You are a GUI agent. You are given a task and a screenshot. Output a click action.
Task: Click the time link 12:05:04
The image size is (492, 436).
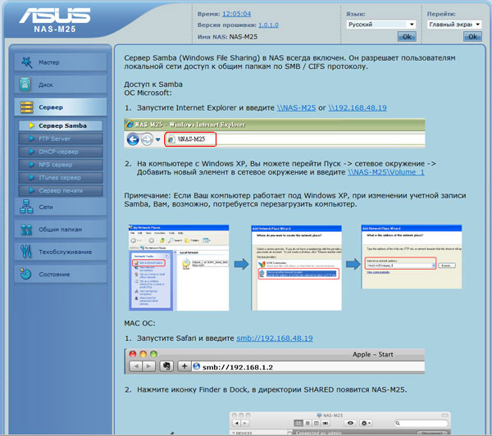[237, 14]
